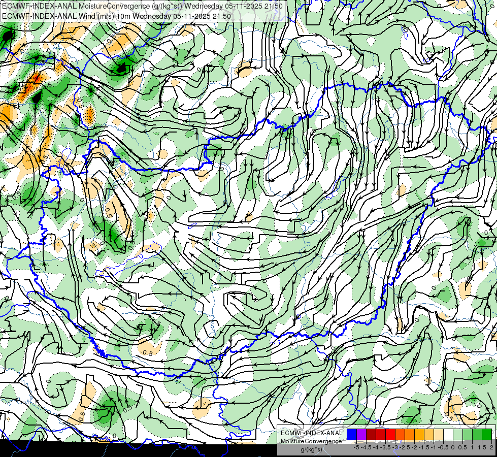The image size is (497, 457).
Task: Click the legend scale value -4.5
Action: [366, 447]
